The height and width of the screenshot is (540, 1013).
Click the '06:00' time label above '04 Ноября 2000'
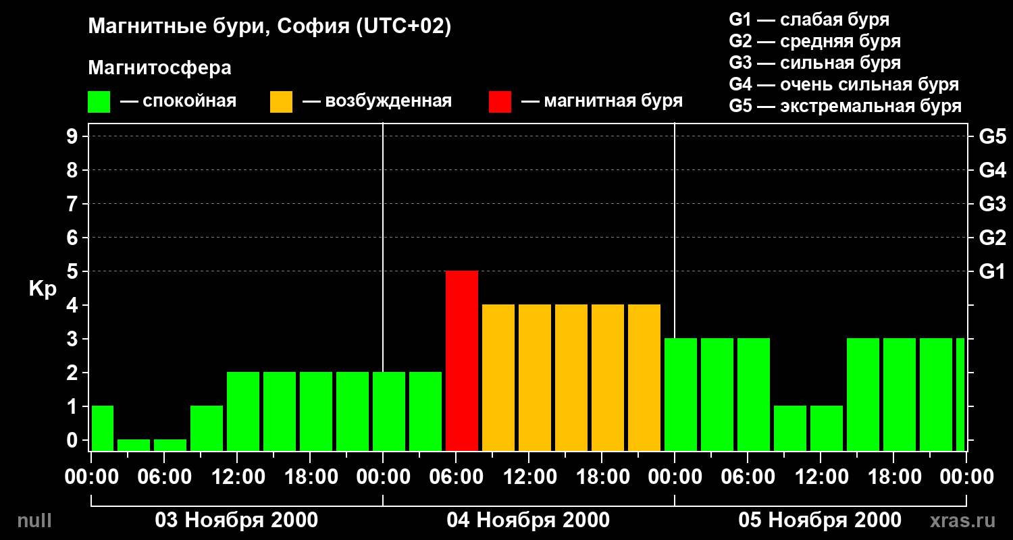pyautogui.click(x=456, y=477)
